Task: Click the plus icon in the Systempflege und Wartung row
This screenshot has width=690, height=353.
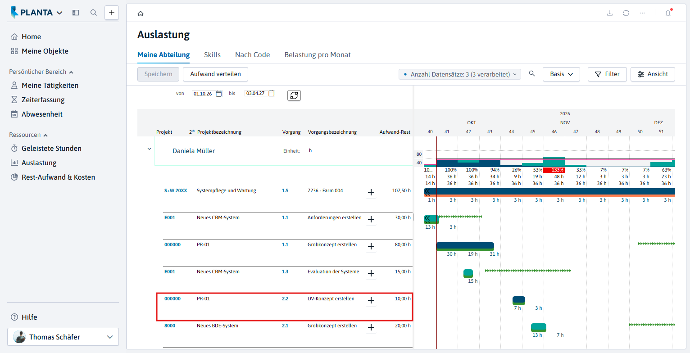Action: [x=371, y=193]
